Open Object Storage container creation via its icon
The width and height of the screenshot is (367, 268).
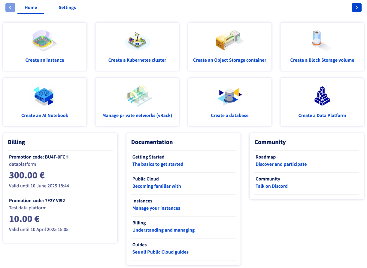[x=229, y=40]
